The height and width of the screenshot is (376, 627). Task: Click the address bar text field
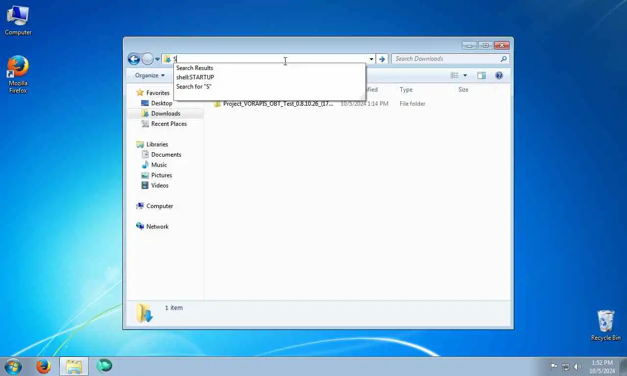(269, 59)
